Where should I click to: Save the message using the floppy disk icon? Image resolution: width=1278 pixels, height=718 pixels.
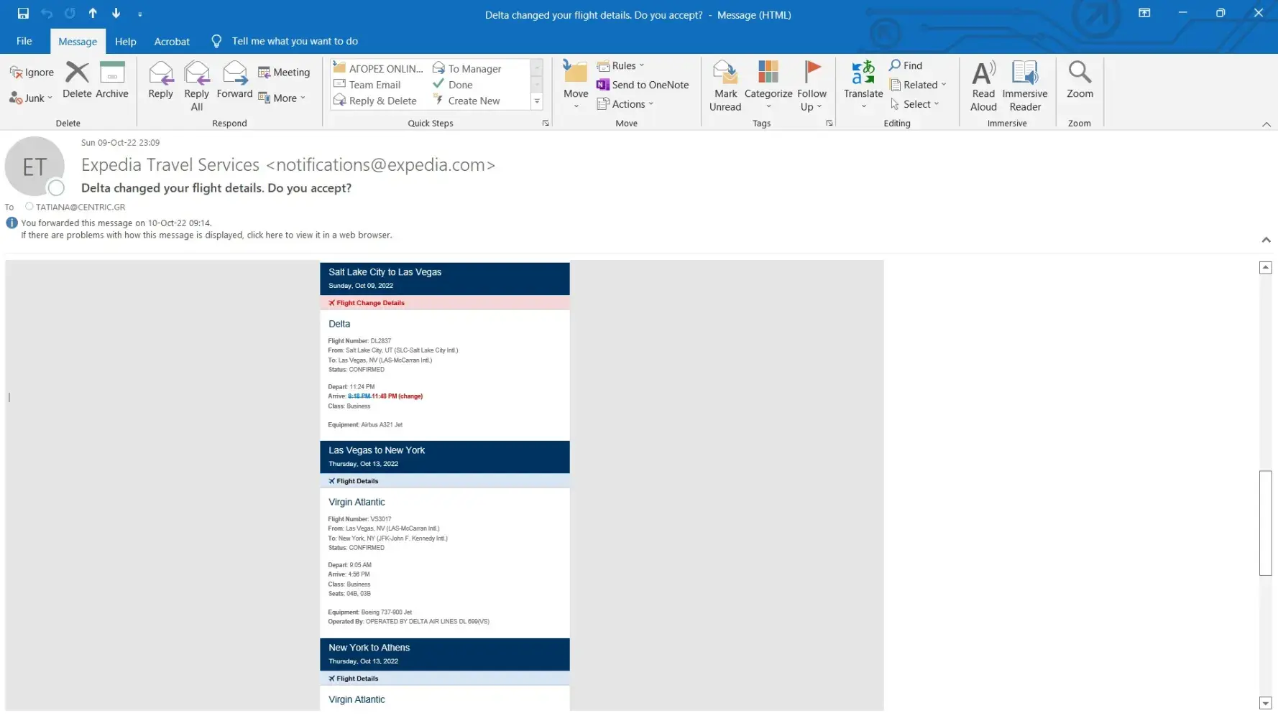pyautogui.click(x=23, y=13)
